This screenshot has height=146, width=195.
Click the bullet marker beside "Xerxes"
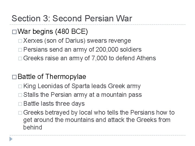point(21,41)
